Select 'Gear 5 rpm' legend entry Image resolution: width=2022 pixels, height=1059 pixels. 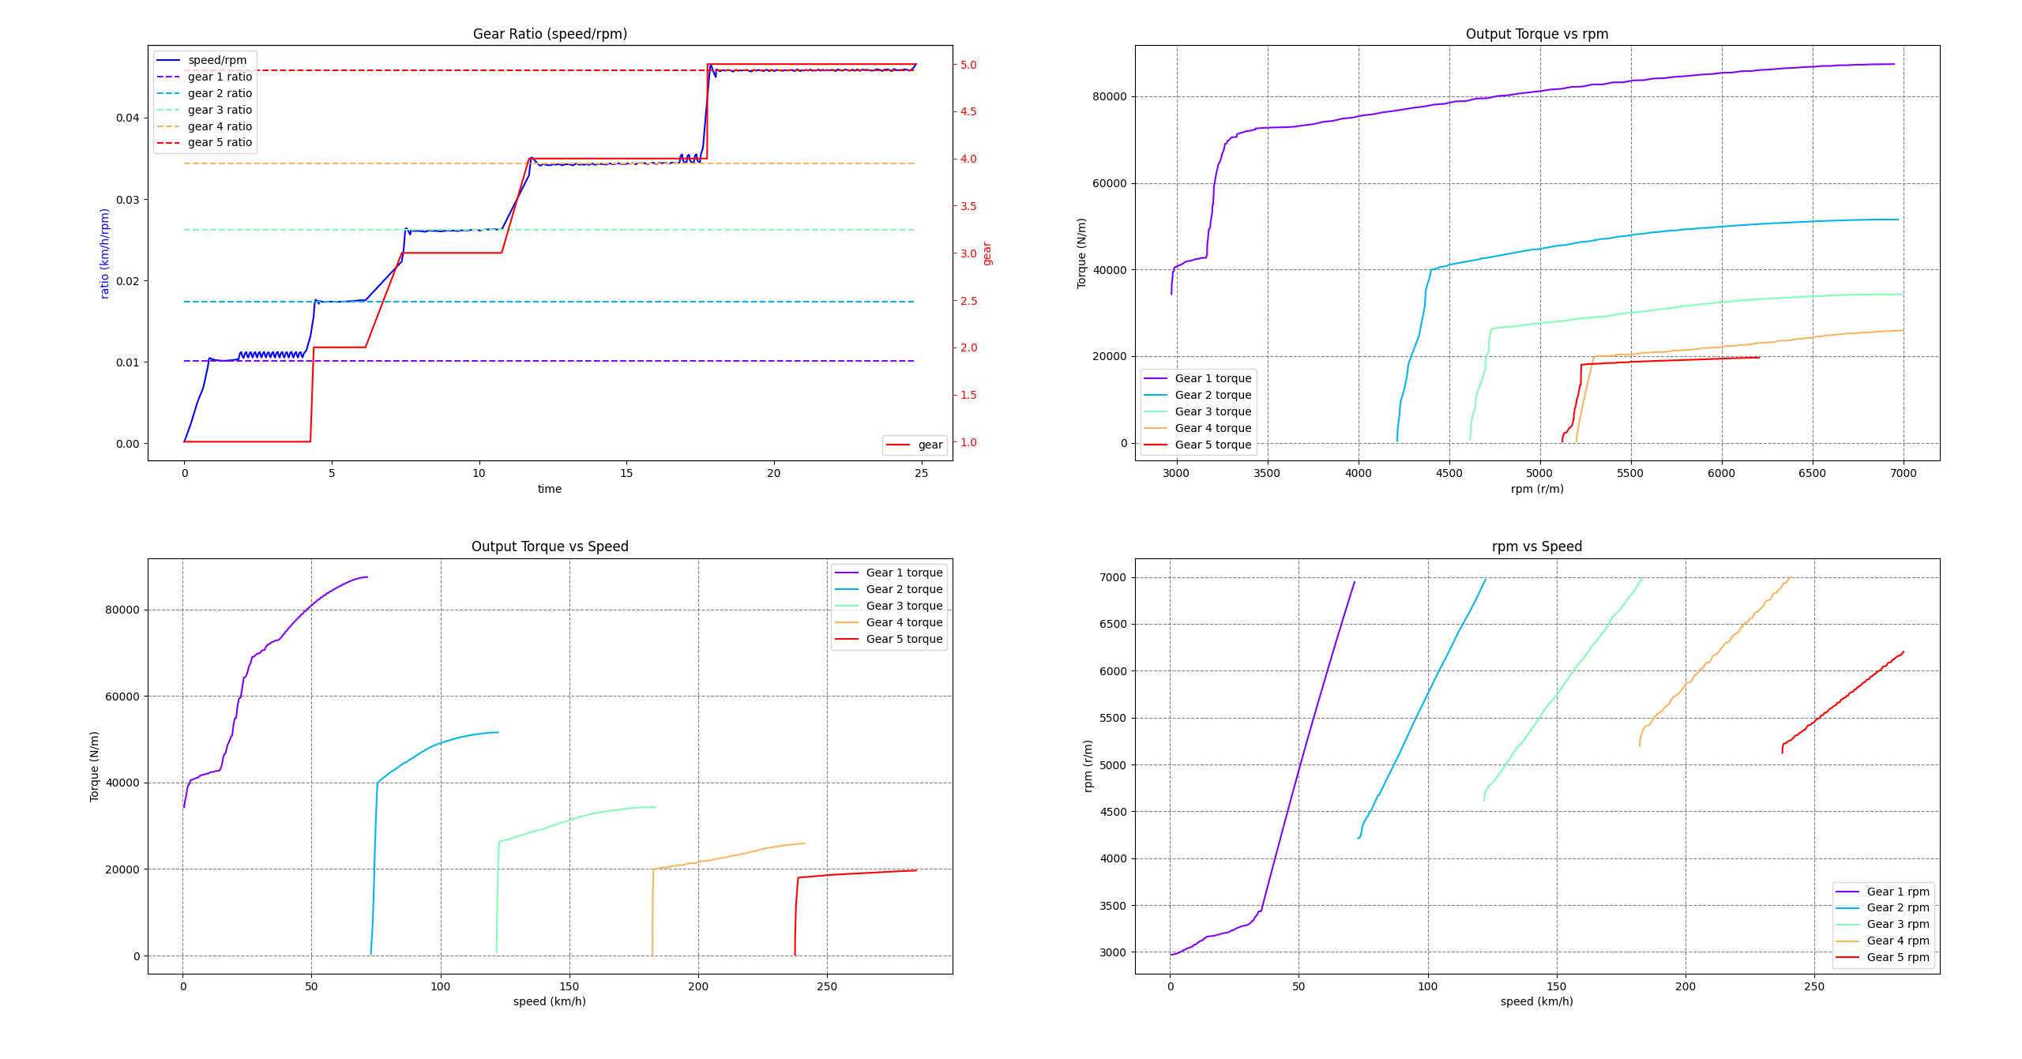tap(1883, 957)
